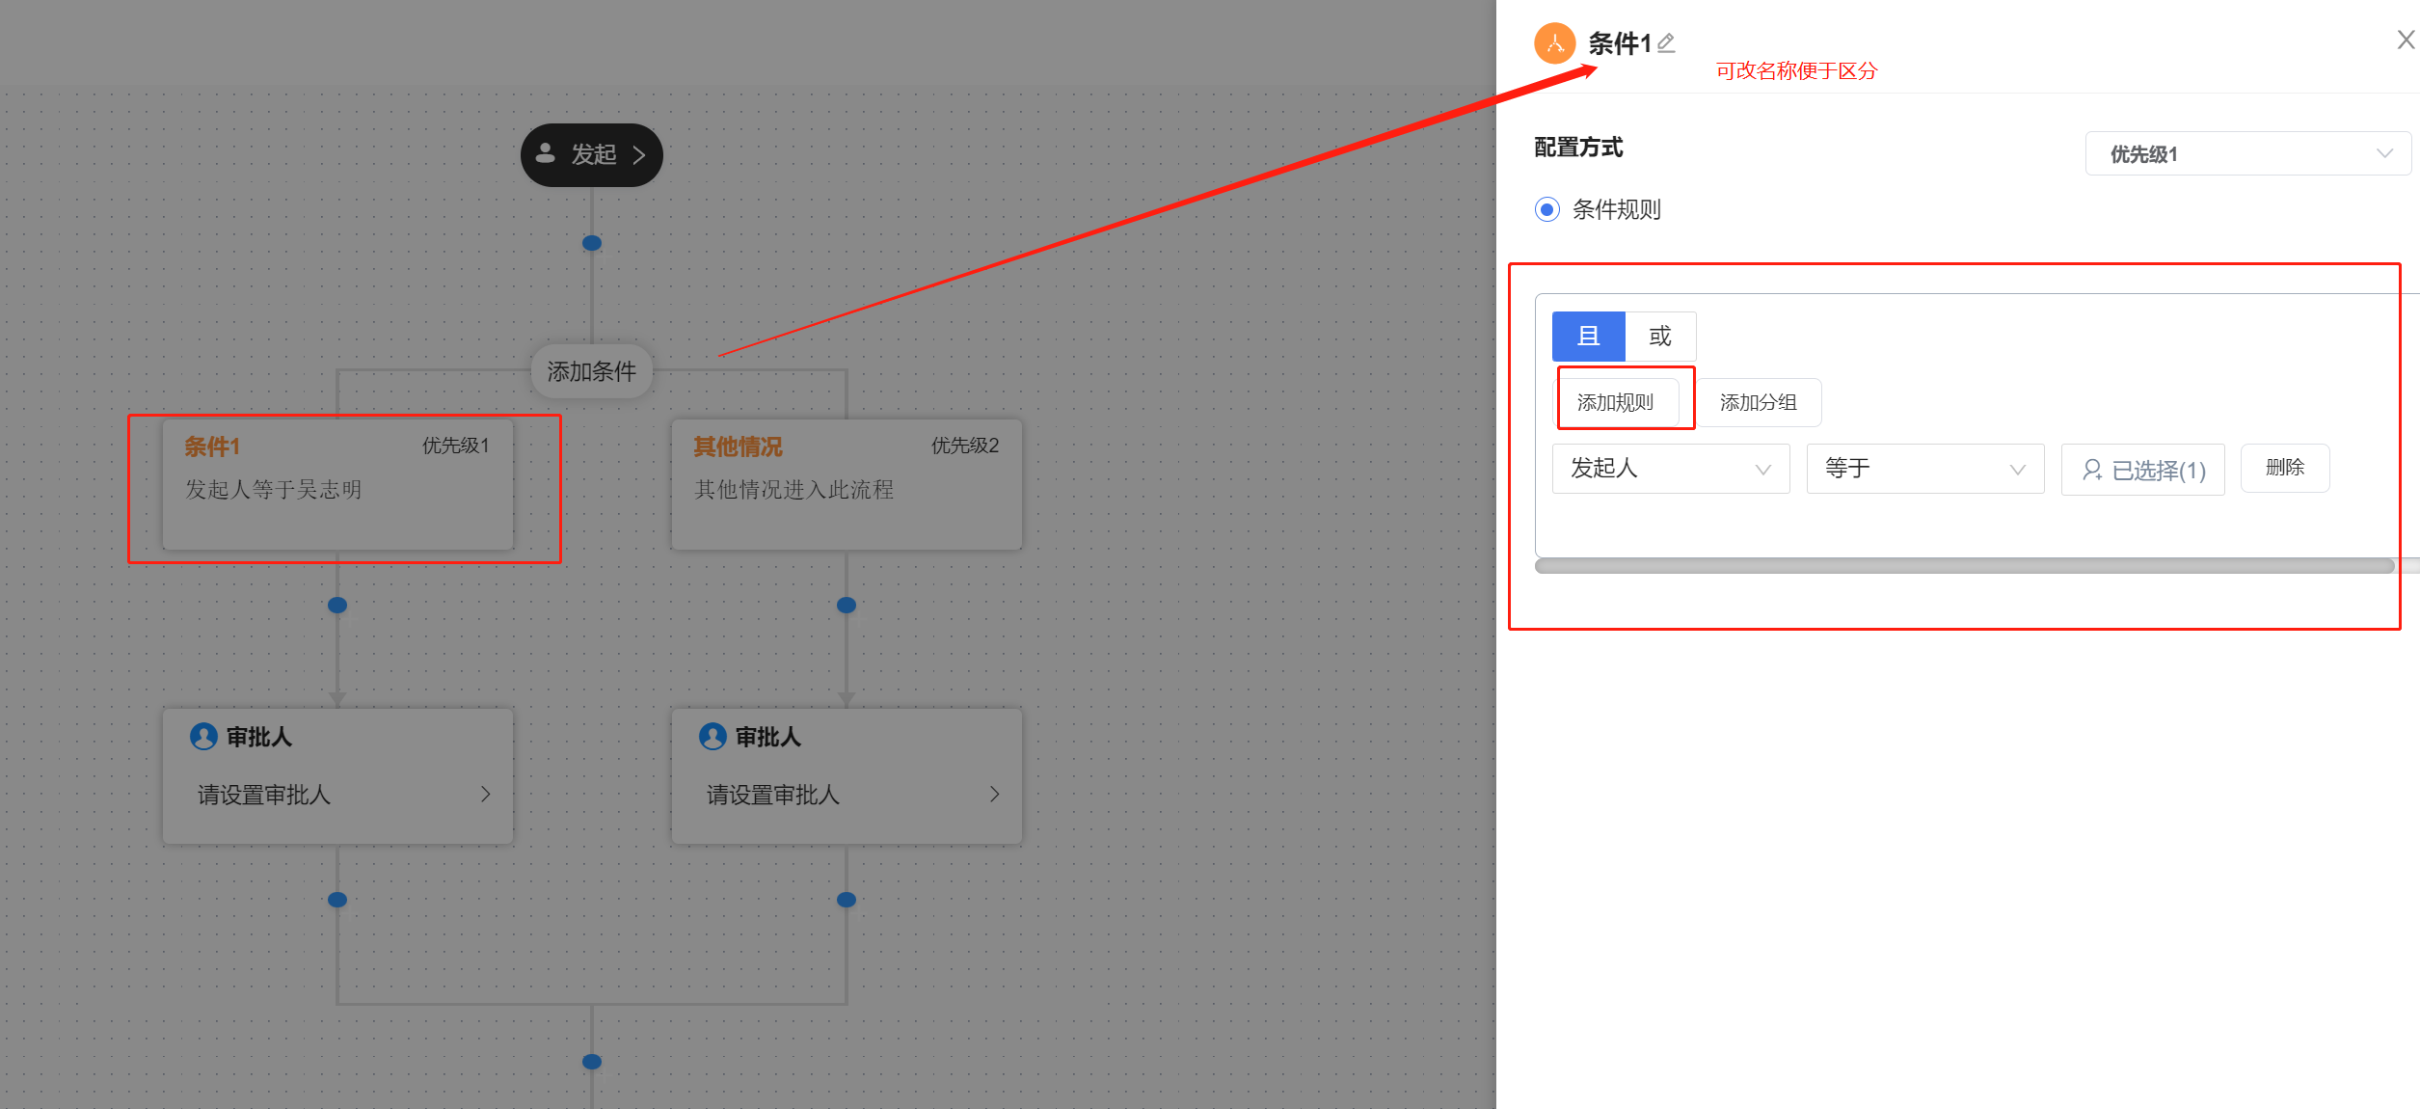The height and width of the screenshot is (1109, 2420).
Task: Click the pencil edit icon beside 条件1 title
Action: pyautogui.click(x=1666, y=43)
